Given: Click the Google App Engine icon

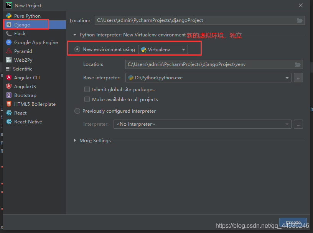Looking at the screenshot, I should pos(9,42).
